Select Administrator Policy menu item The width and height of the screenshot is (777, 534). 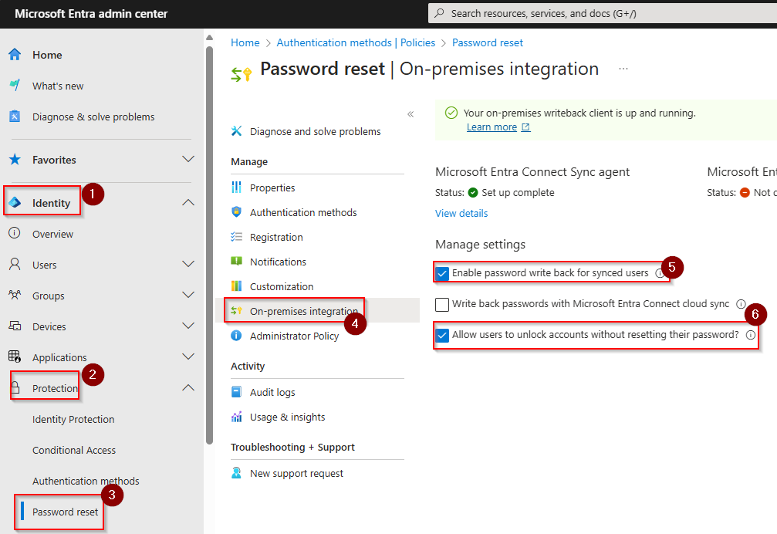294,336
